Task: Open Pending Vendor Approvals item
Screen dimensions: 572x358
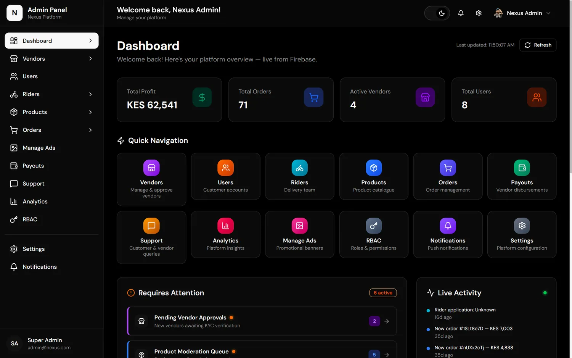Action: (262, 321)
